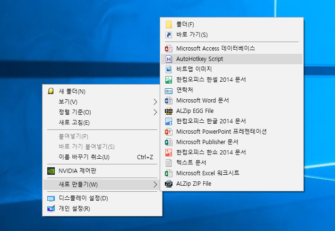
Task: Select 한컴오피스 한셀 2014 문서 entry
Action: (x=232, y=80)
